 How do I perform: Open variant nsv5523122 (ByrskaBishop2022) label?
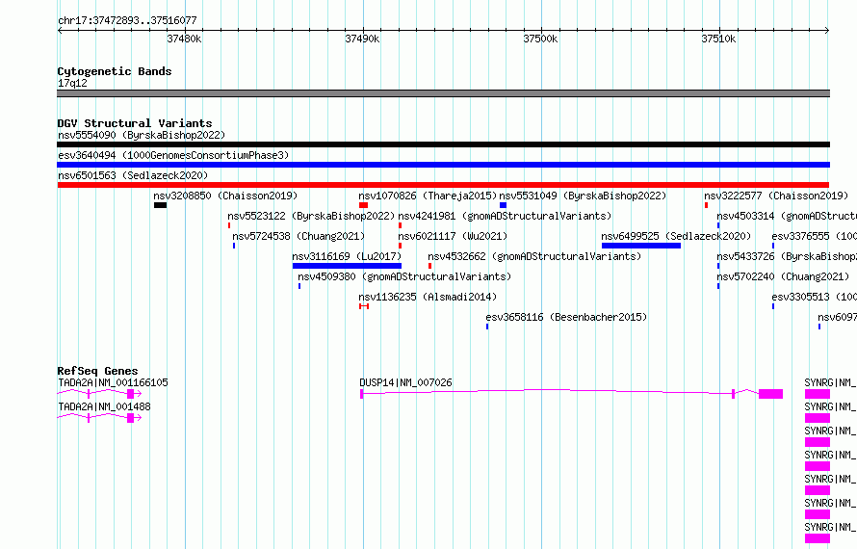pyautogui.click(x=311, y=216)
